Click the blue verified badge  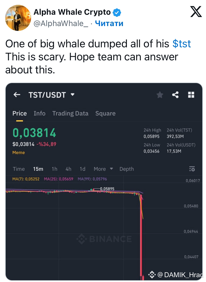point(117,12)
